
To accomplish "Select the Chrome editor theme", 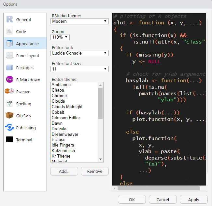I will [x=74, y=96].
